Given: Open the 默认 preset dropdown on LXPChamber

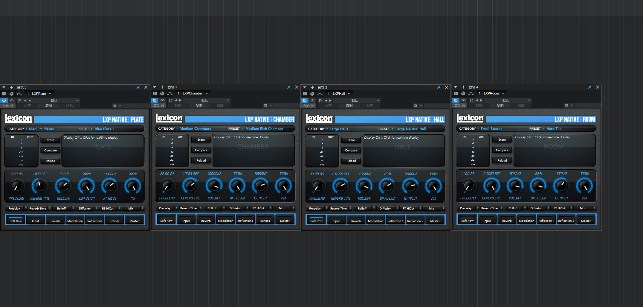Looking at the screenshot, I should point(205,100).
